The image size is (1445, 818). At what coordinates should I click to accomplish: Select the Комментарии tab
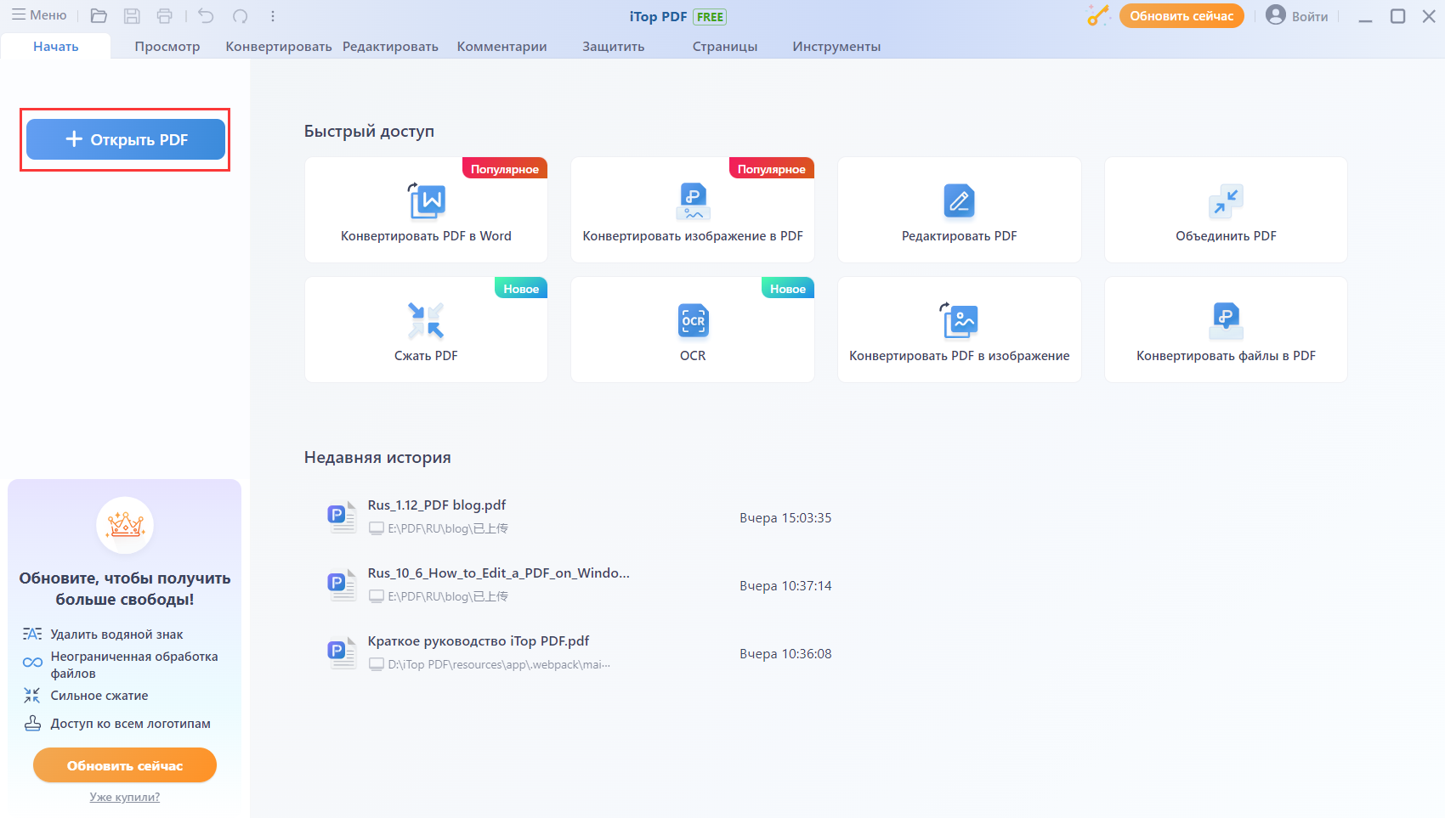click(502, 47)
